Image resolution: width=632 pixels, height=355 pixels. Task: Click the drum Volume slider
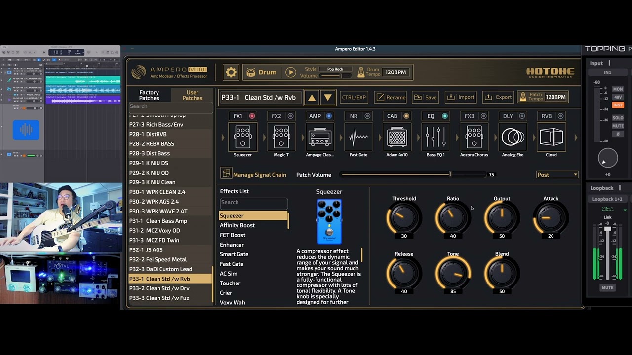tap(336, 76)
